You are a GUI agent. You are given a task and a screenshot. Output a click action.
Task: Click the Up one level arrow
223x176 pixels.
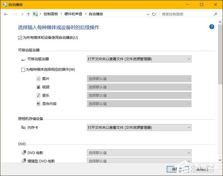point(28,14)
